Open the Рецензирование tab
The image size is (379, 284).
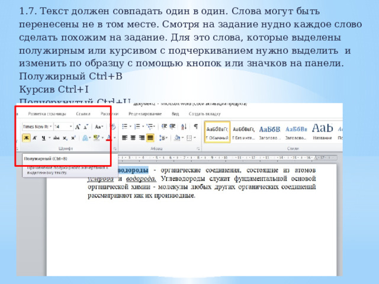[145, 114]
